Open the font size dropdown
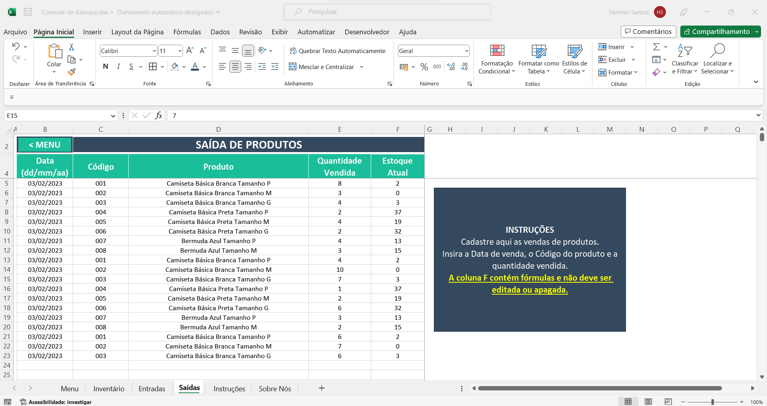Image resolution: width=767 pixels, height=406 pixels. tap(180, 51)
